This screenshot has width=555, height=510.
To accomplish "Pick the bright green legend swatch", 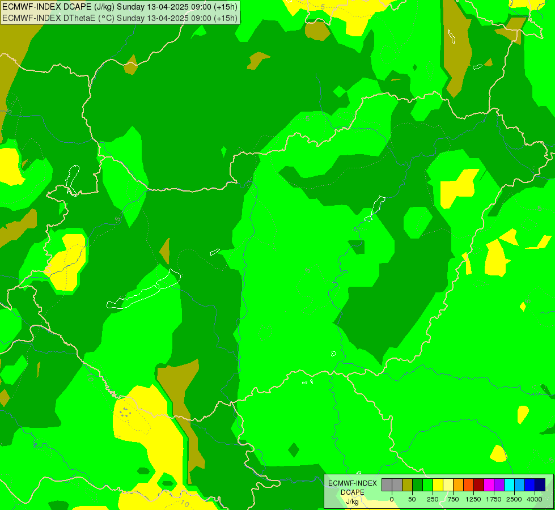I will coord(427,485).
